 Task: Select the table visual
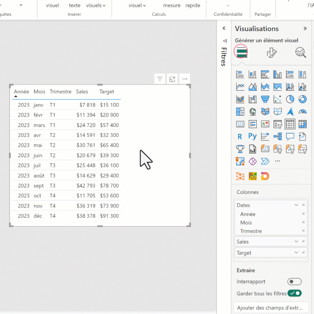tap(290, 124)
